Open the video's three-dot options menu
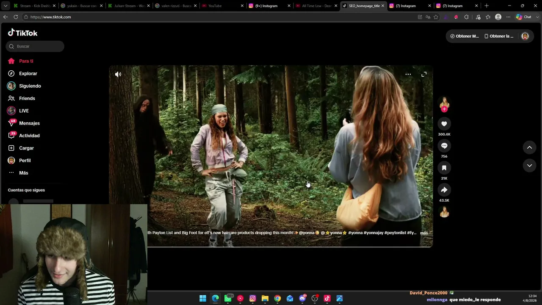 tap(408, 74)
